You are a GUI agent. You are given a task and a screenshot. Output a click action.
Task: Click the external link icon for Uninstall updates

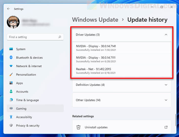coord(166,127)
